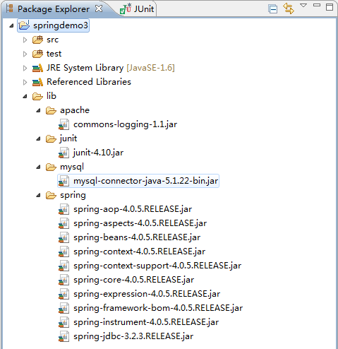The width and height of the screenshot is (338, 349).
Task: Select spring-aspects-4.0.5.RELEASE.jar
Action: [140, 223]
